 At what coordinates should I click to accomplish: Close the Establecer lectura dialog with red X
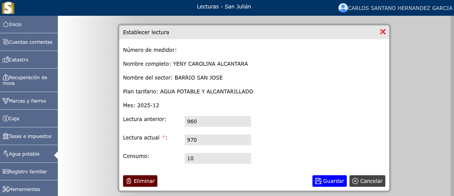(383, 32)
